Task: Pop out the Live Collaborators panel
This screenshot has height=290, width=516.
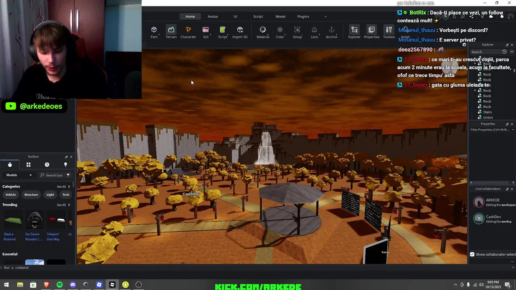Action: coord(507,189)
